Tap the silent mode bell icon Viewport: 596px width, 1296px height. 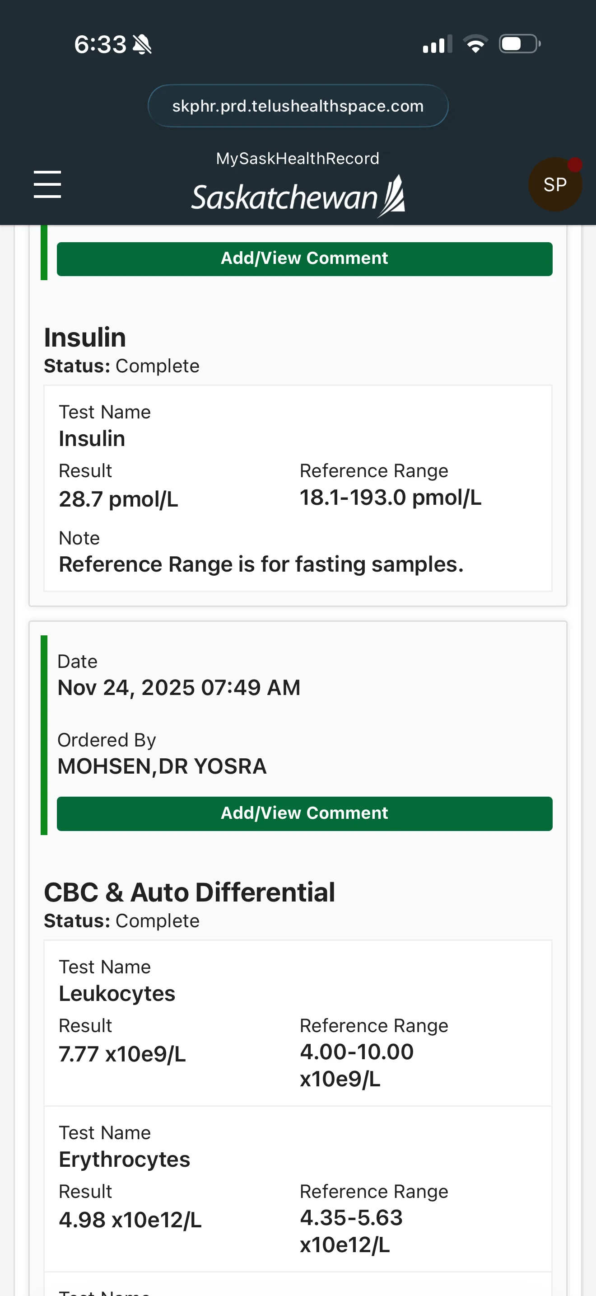click(x=142, y=44)
